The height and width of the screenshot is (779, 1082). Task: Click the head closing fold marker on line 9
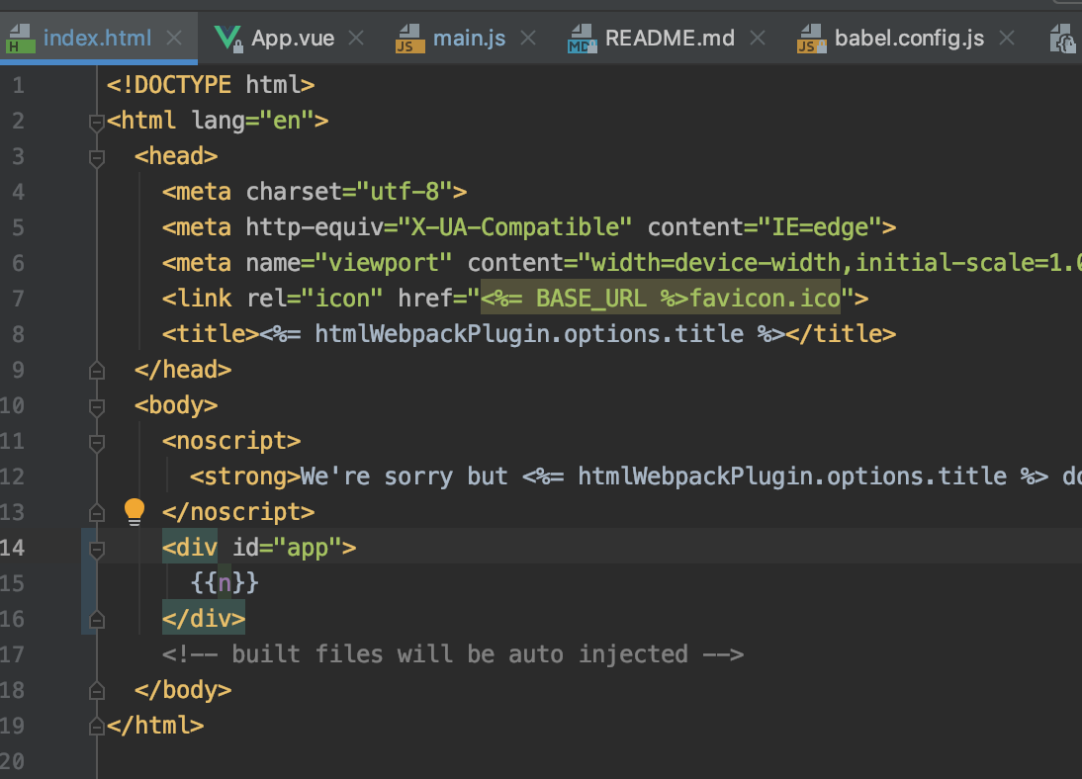(x=97, y=372)
